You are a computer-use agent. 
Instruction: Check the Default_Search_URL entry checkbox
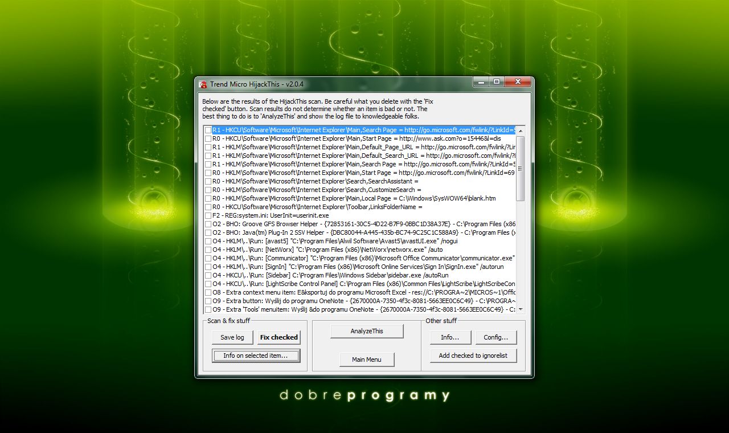208,156
